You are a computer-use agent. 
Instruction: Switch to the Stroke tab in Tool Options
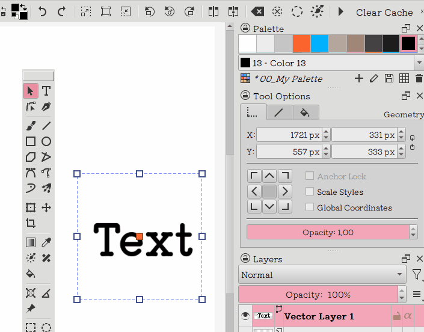(279, 112)
